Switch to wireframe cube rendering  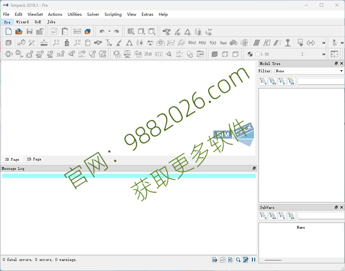point(225,54)
